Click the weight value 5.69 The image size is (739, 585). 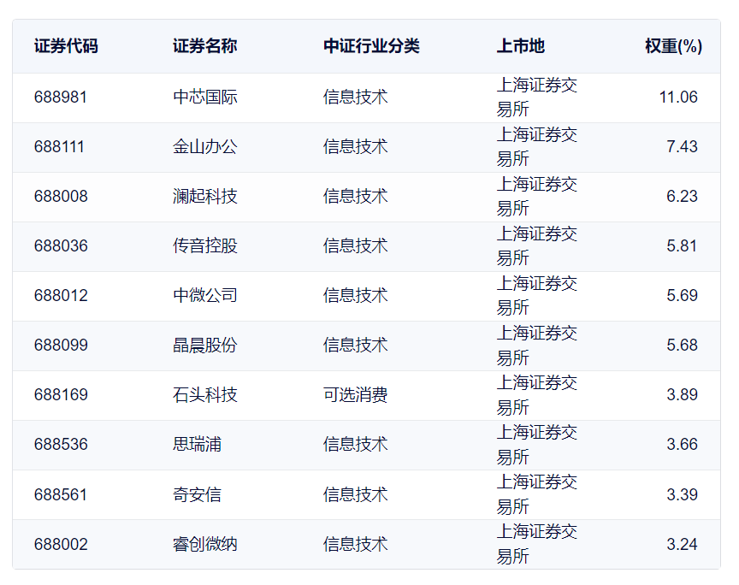(x=682, y=296)
